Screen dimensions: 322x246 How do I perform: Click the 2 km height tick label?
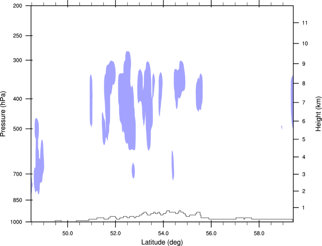(x=303, y=191)
